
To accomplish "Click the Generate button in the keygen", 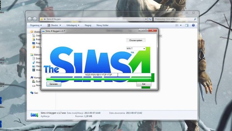I will [54, 84].
